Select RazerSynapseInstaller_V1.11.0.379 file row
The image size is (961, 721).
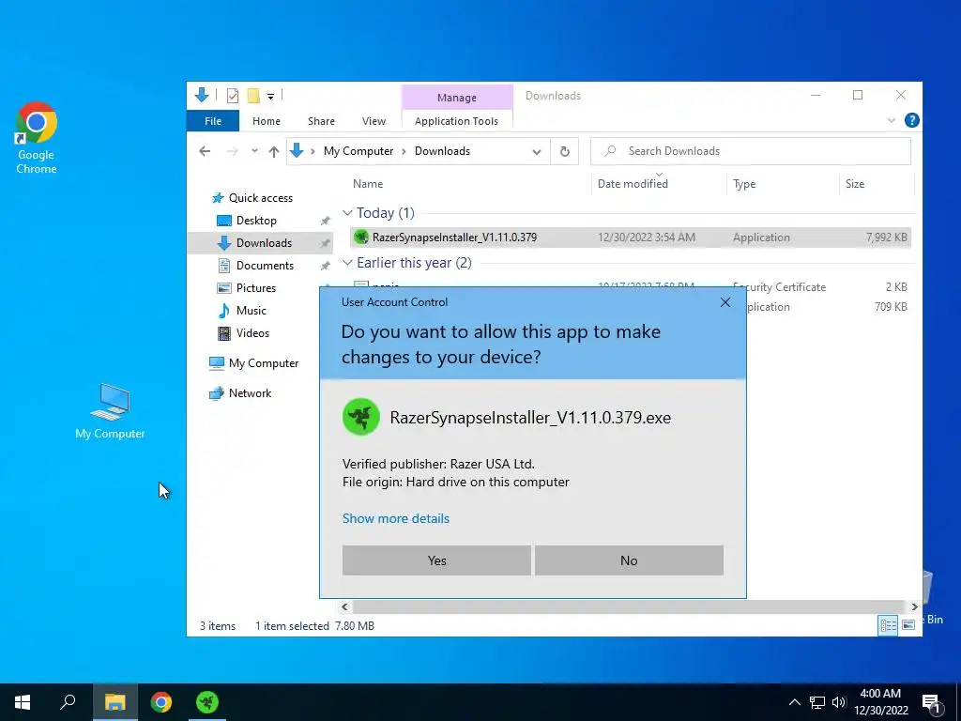point(630,238)
